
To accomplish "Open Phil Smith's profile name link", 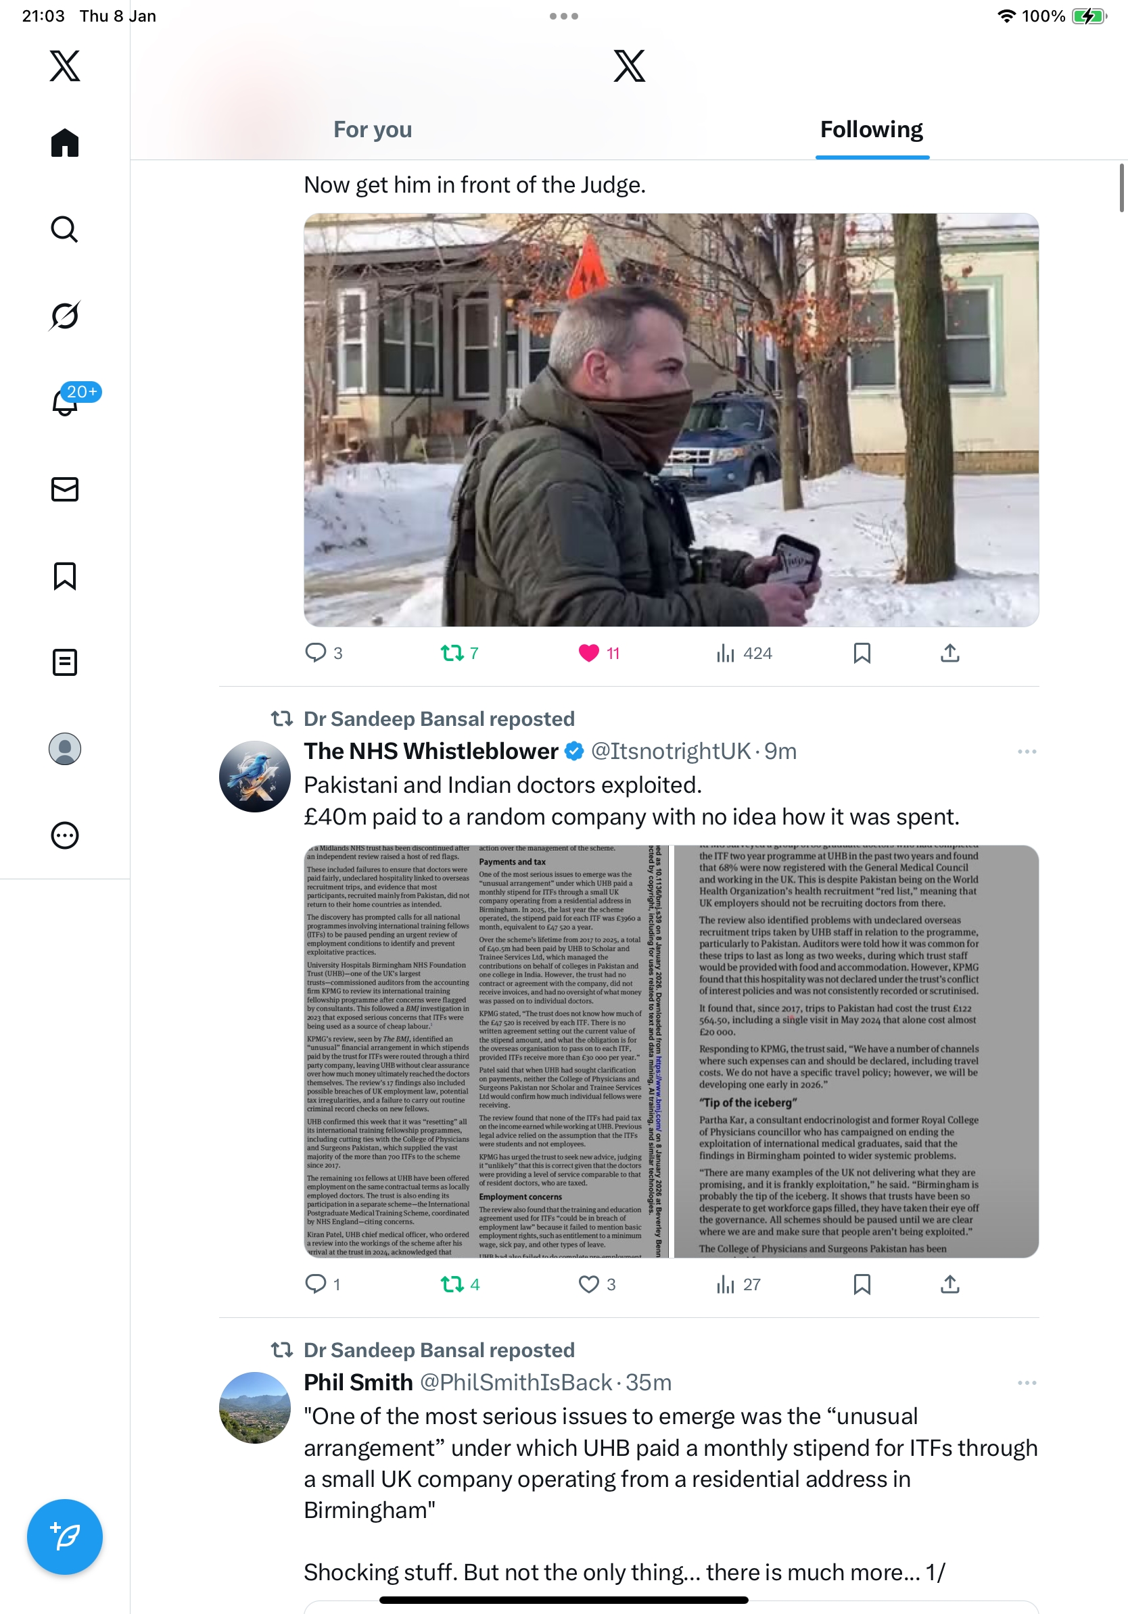I will click(358, 1382).
